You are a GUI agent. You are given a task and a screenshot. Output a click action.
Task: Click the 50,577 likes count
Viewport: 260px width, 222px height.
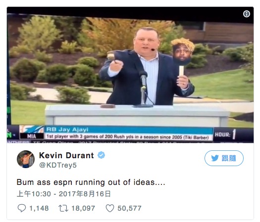click(129, 208)
